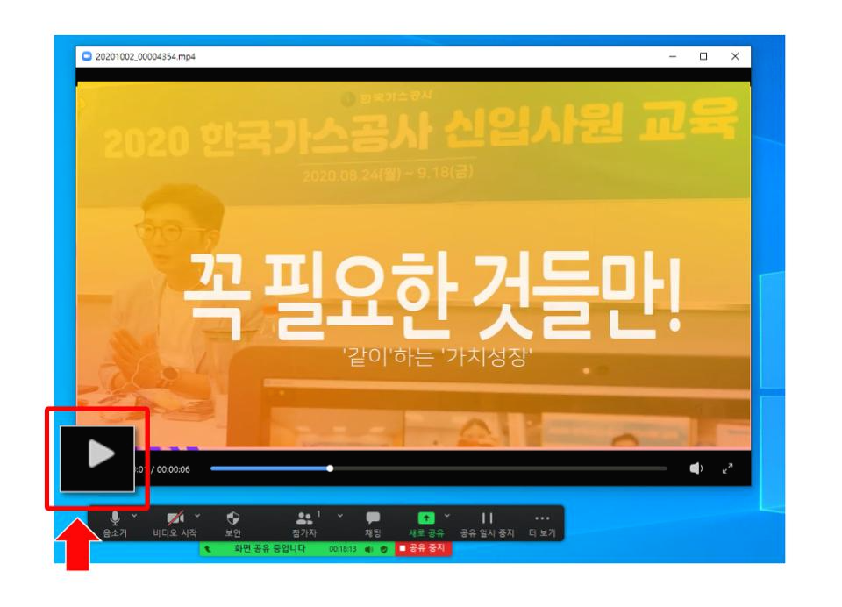Open the 참가자 participants panel
This screenshot has height=607, width=842.
click(304, 524)
